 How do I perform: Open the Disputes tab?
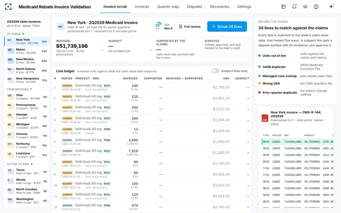pyautogui.click(x=194, y=7)
